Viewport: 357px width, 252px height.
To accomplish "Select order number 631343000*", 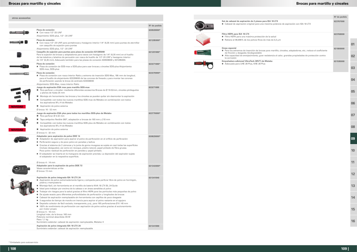I will point(154,166).
